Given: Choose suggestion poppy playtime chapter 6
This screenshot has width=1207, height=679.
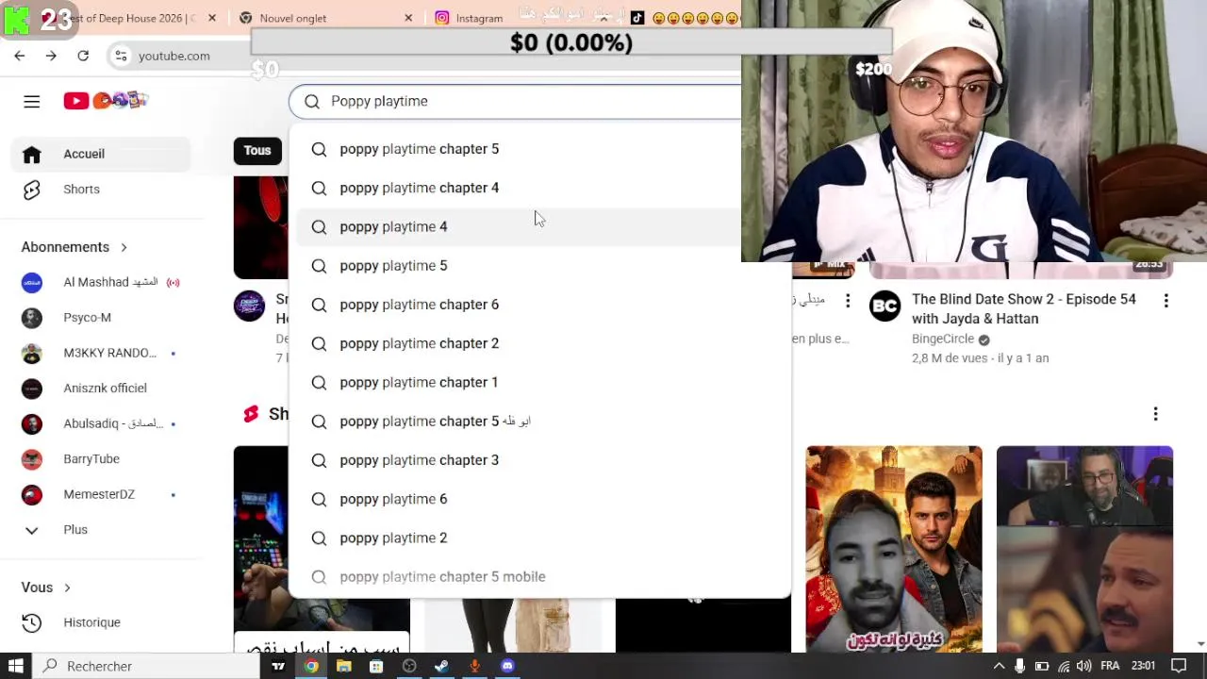Looking at the screenshot, I should [539, 305].
